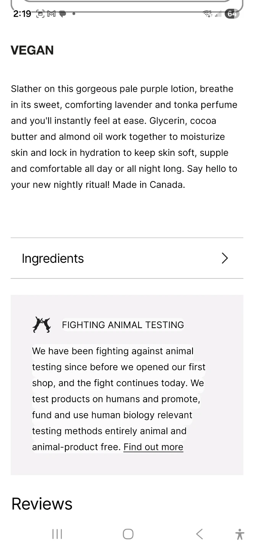254x550 pixels.
Task: Tap the Fighting Animal Testing heading
Action: pos(123,325)
